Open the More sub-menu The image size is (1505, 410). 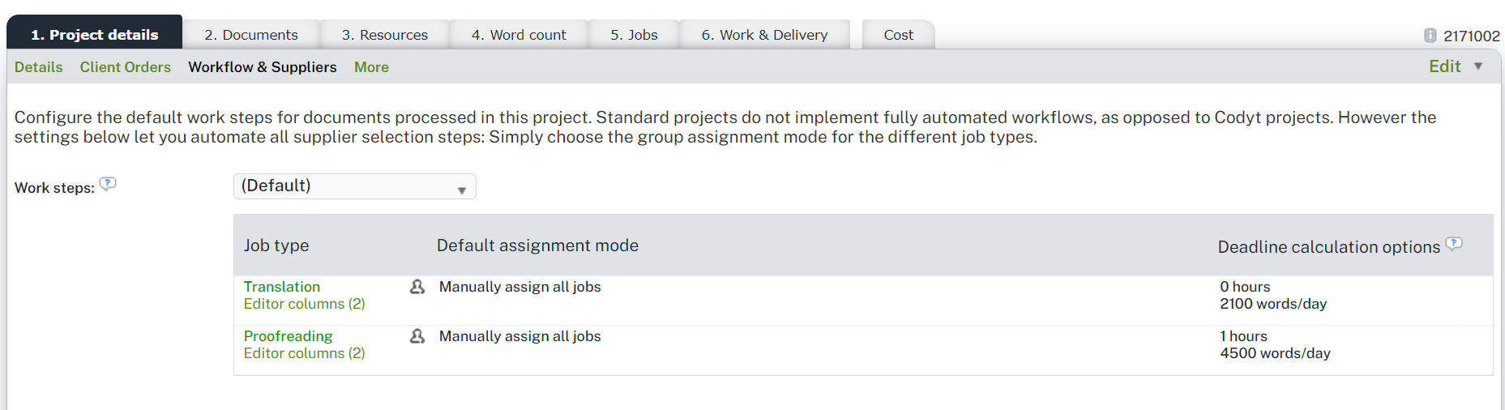coord(371,67)
